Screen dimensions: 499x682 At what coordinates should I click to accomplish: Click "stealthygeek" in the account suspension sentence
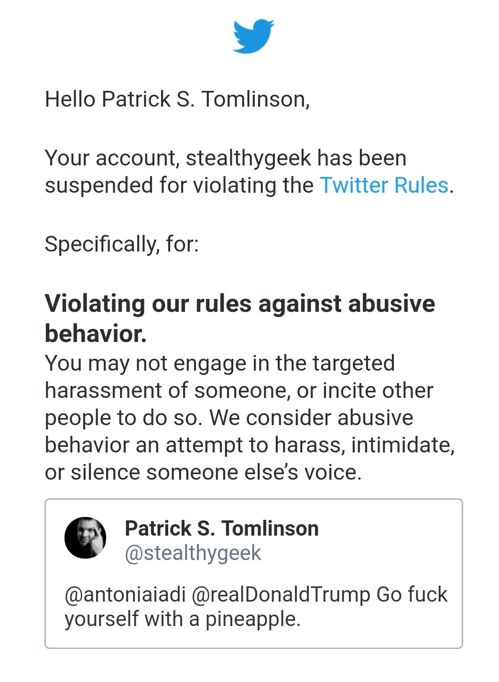click(x=249, y=158)
